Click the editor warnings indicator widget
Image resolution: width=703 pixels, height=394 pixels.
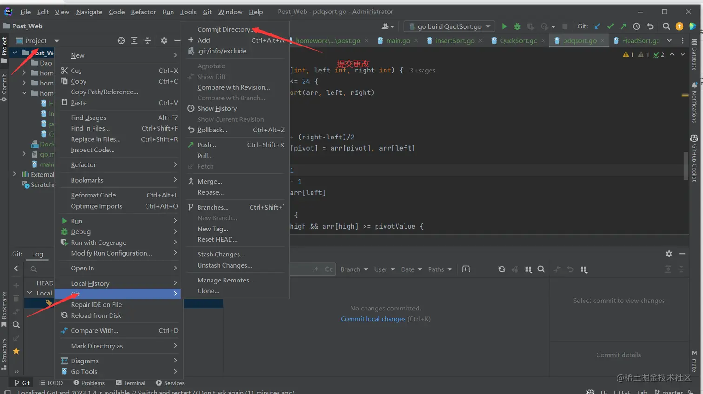(644, 55)
